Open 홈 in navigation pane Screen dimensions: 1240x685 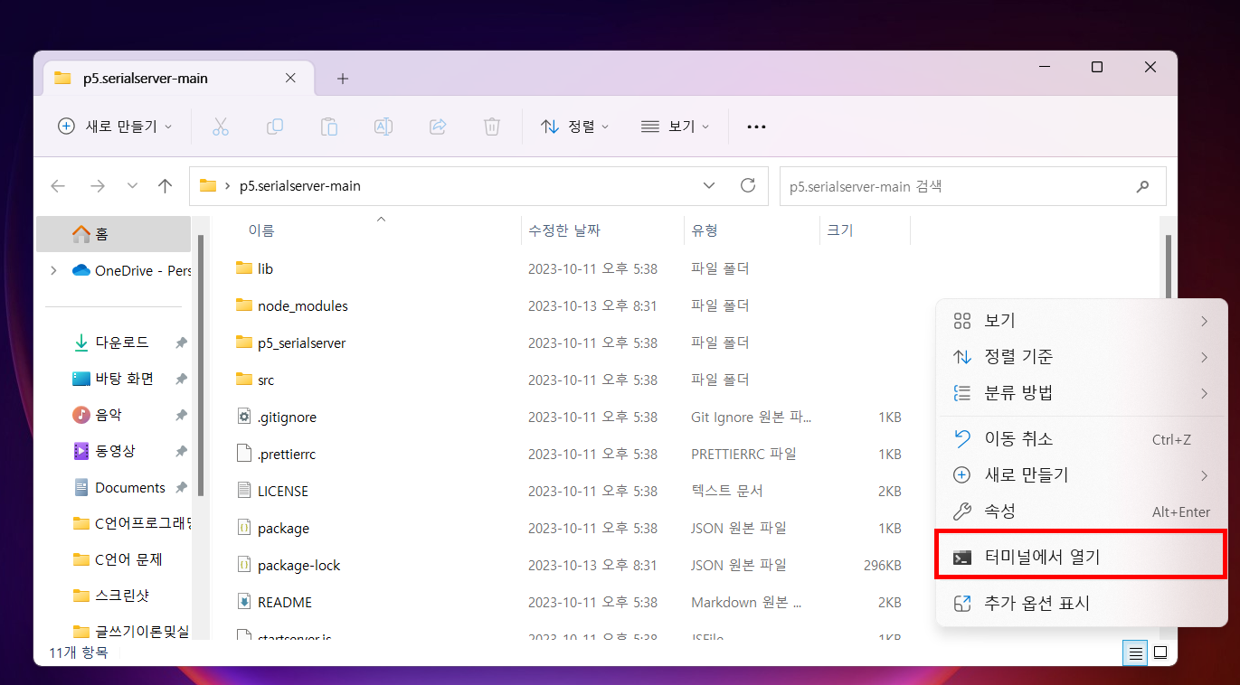(x=113, y=234)
